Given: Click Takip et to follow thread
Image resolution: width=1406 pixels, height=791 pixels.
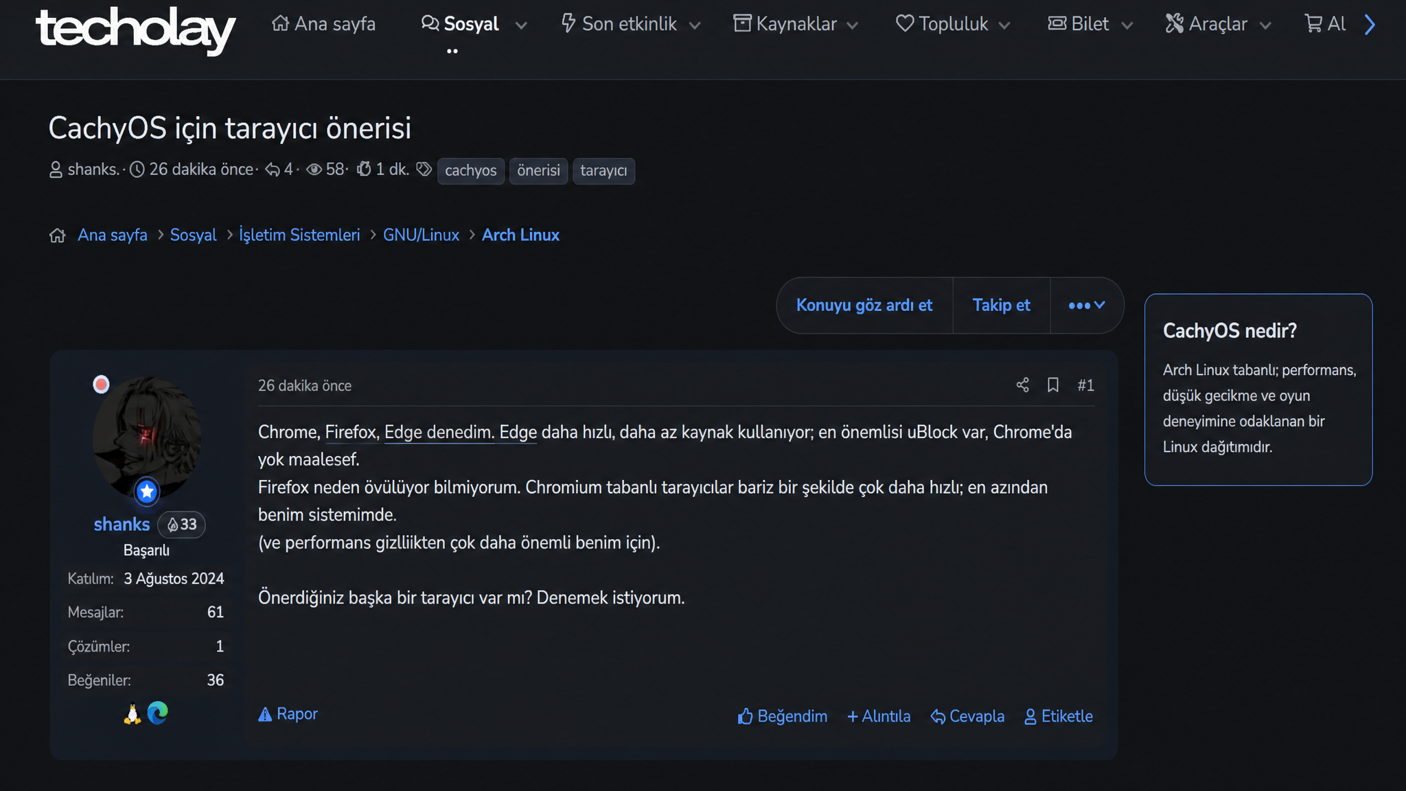Looking at the screenshot, I should click(x=1001, y=306).
